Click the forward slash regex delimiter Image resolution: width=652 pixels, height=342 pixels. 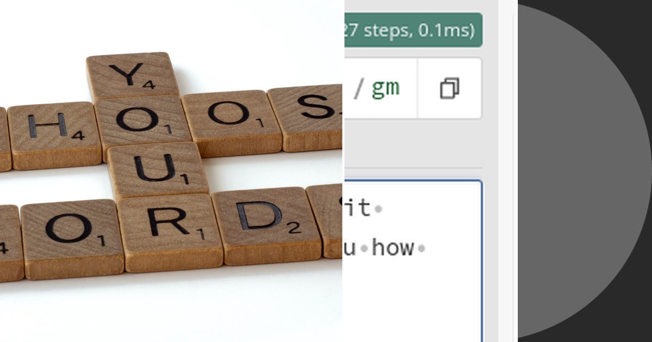[x=358, y=88]
